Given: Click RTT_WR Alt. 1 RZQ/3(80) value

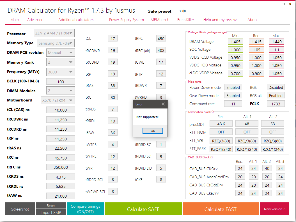Looking at the screenshot, I should coord(247,141).
